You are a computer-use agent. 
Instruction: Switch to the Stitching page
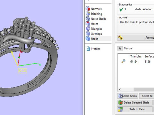coord(96,14)
